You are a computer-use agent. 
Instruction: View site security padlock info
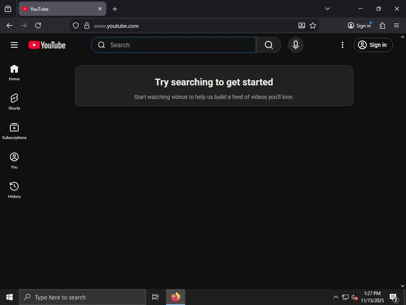(x=87, y=25)
